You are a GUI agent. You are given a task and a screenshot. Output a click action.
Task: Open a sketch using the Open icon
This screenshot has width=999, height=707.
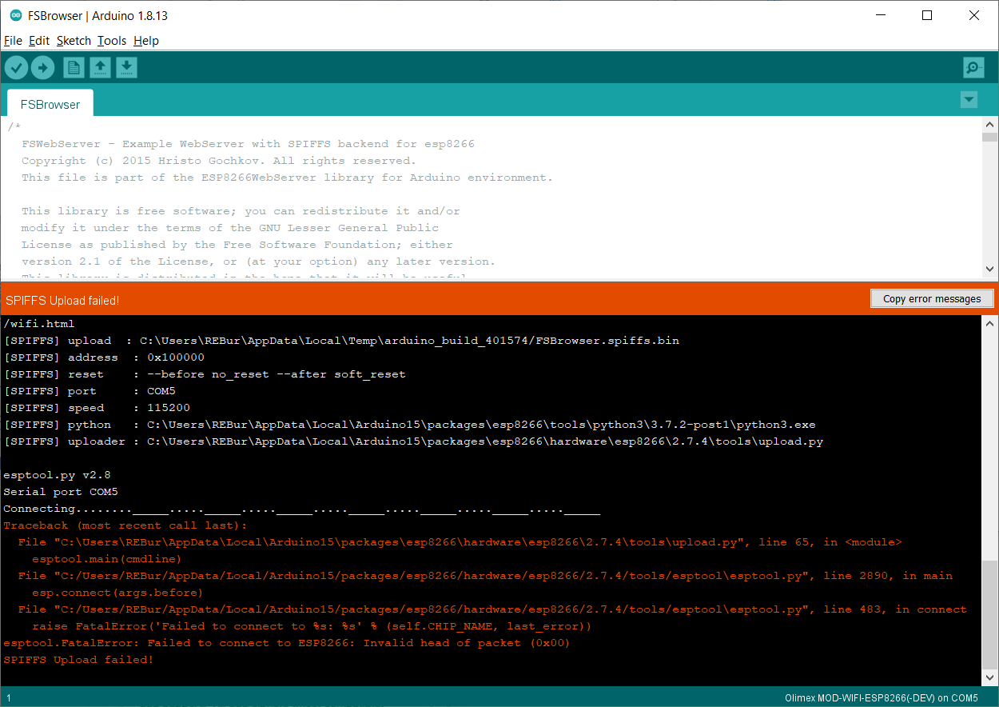[x=100, y=68]
